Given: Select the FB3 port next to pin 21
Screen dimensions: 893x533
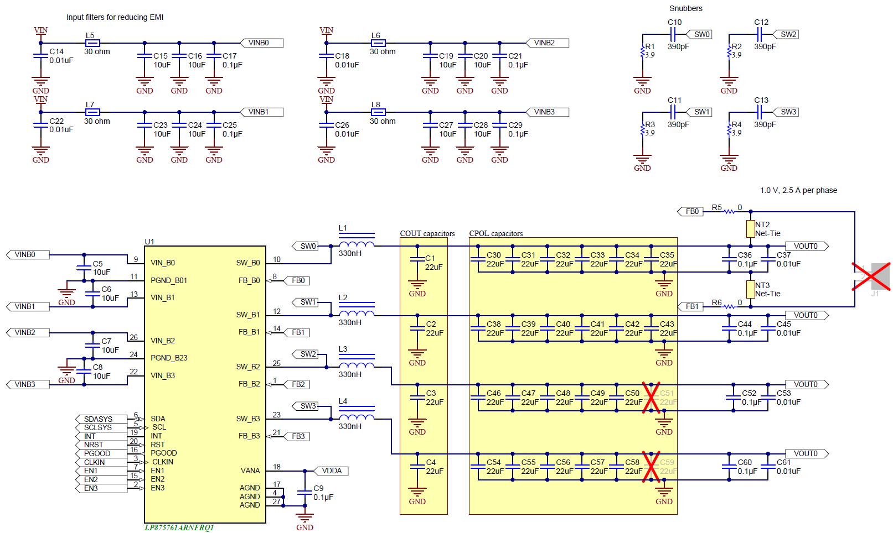Looking at the screenshot, I should pyautogui.click(x=296, y=436).
